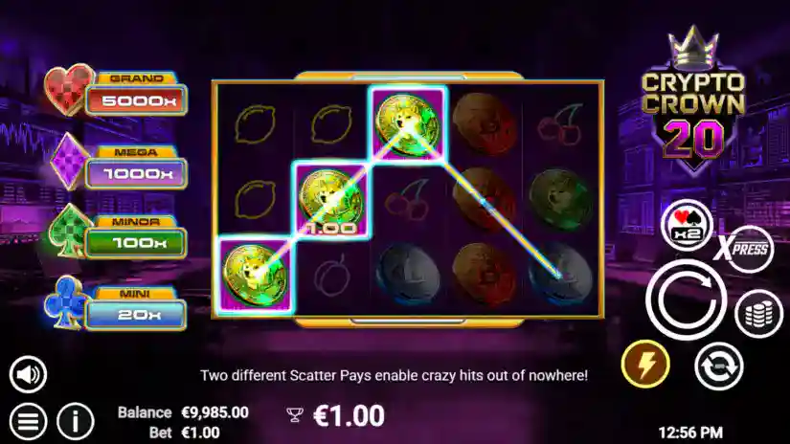Select the GRAND 5000x jackpot panel
Image resolution: width=790 pixels, height=444 pixels.
click(137, 94)
